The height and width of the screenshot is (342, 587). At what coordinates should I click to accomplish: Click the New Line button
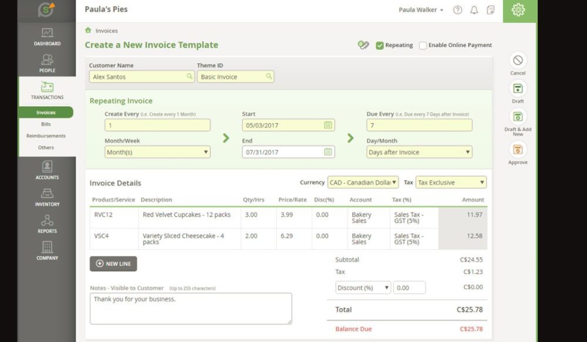pyautogui.click(x=113, y=264)
